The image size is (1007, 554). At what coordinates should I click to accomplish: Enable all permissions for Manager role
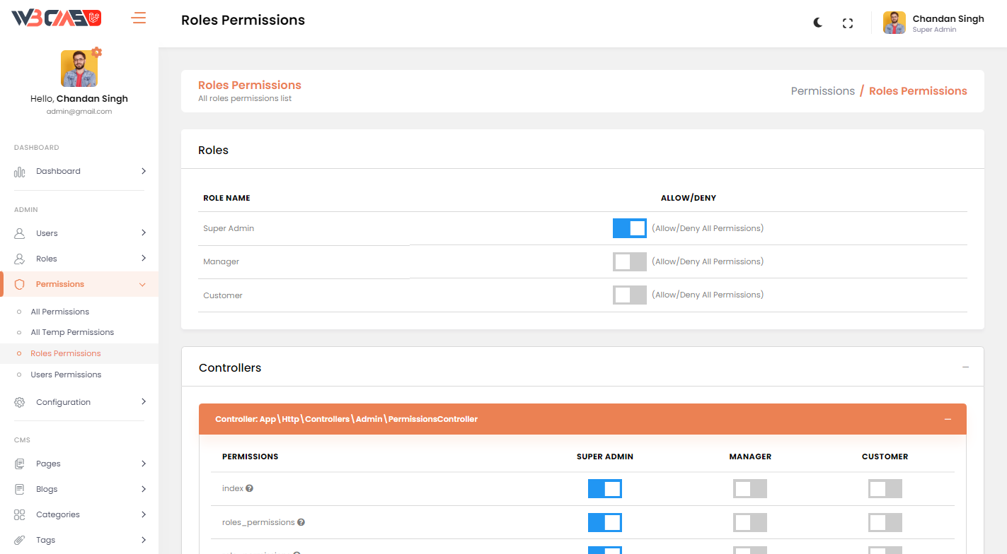click(629, 261)
